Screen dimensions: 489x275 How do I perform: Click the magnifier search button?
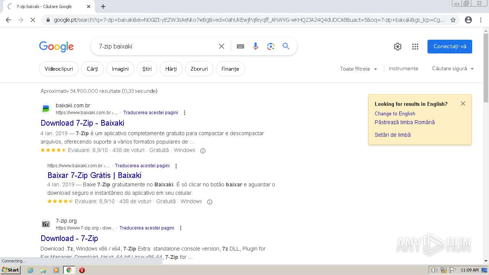point(286,46)
